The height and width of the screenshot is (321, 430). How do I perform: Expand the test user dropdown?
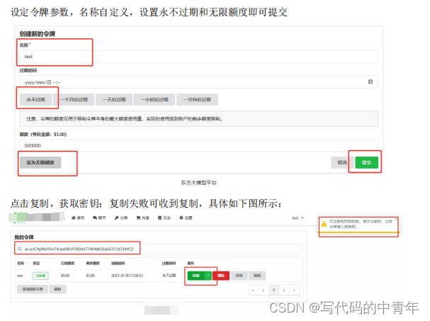pyautogui.click(x=298, y=218)
